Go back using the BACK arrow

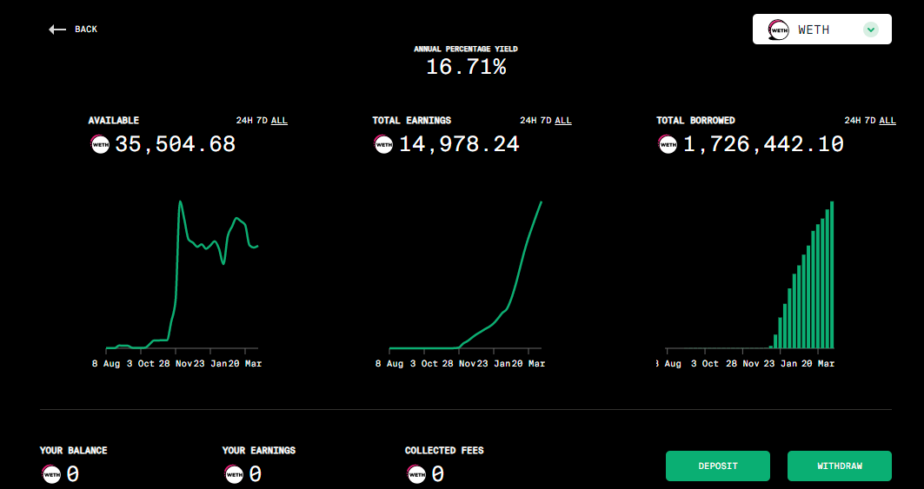coord(57,30)
